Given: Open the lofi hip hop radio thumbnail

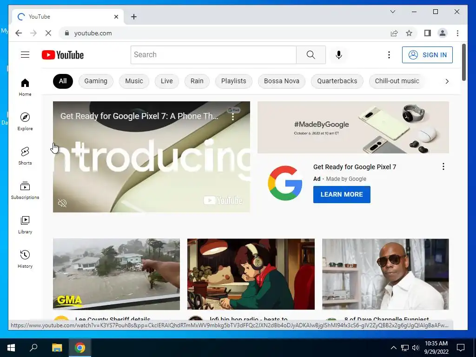Looking at the screenshot, I should pos(251,274).
